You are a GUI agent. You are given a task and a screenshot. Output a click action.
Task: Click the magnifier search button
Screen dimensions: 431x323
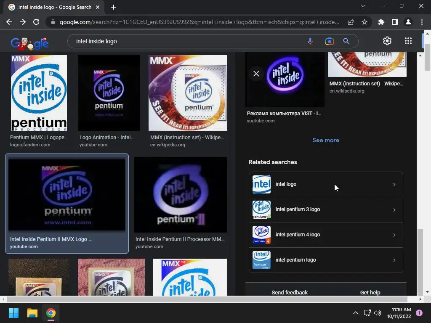(346, 41)
